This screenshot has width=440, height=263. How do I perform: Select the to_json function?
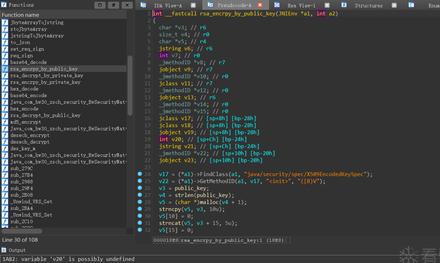(x=20, y=42)
